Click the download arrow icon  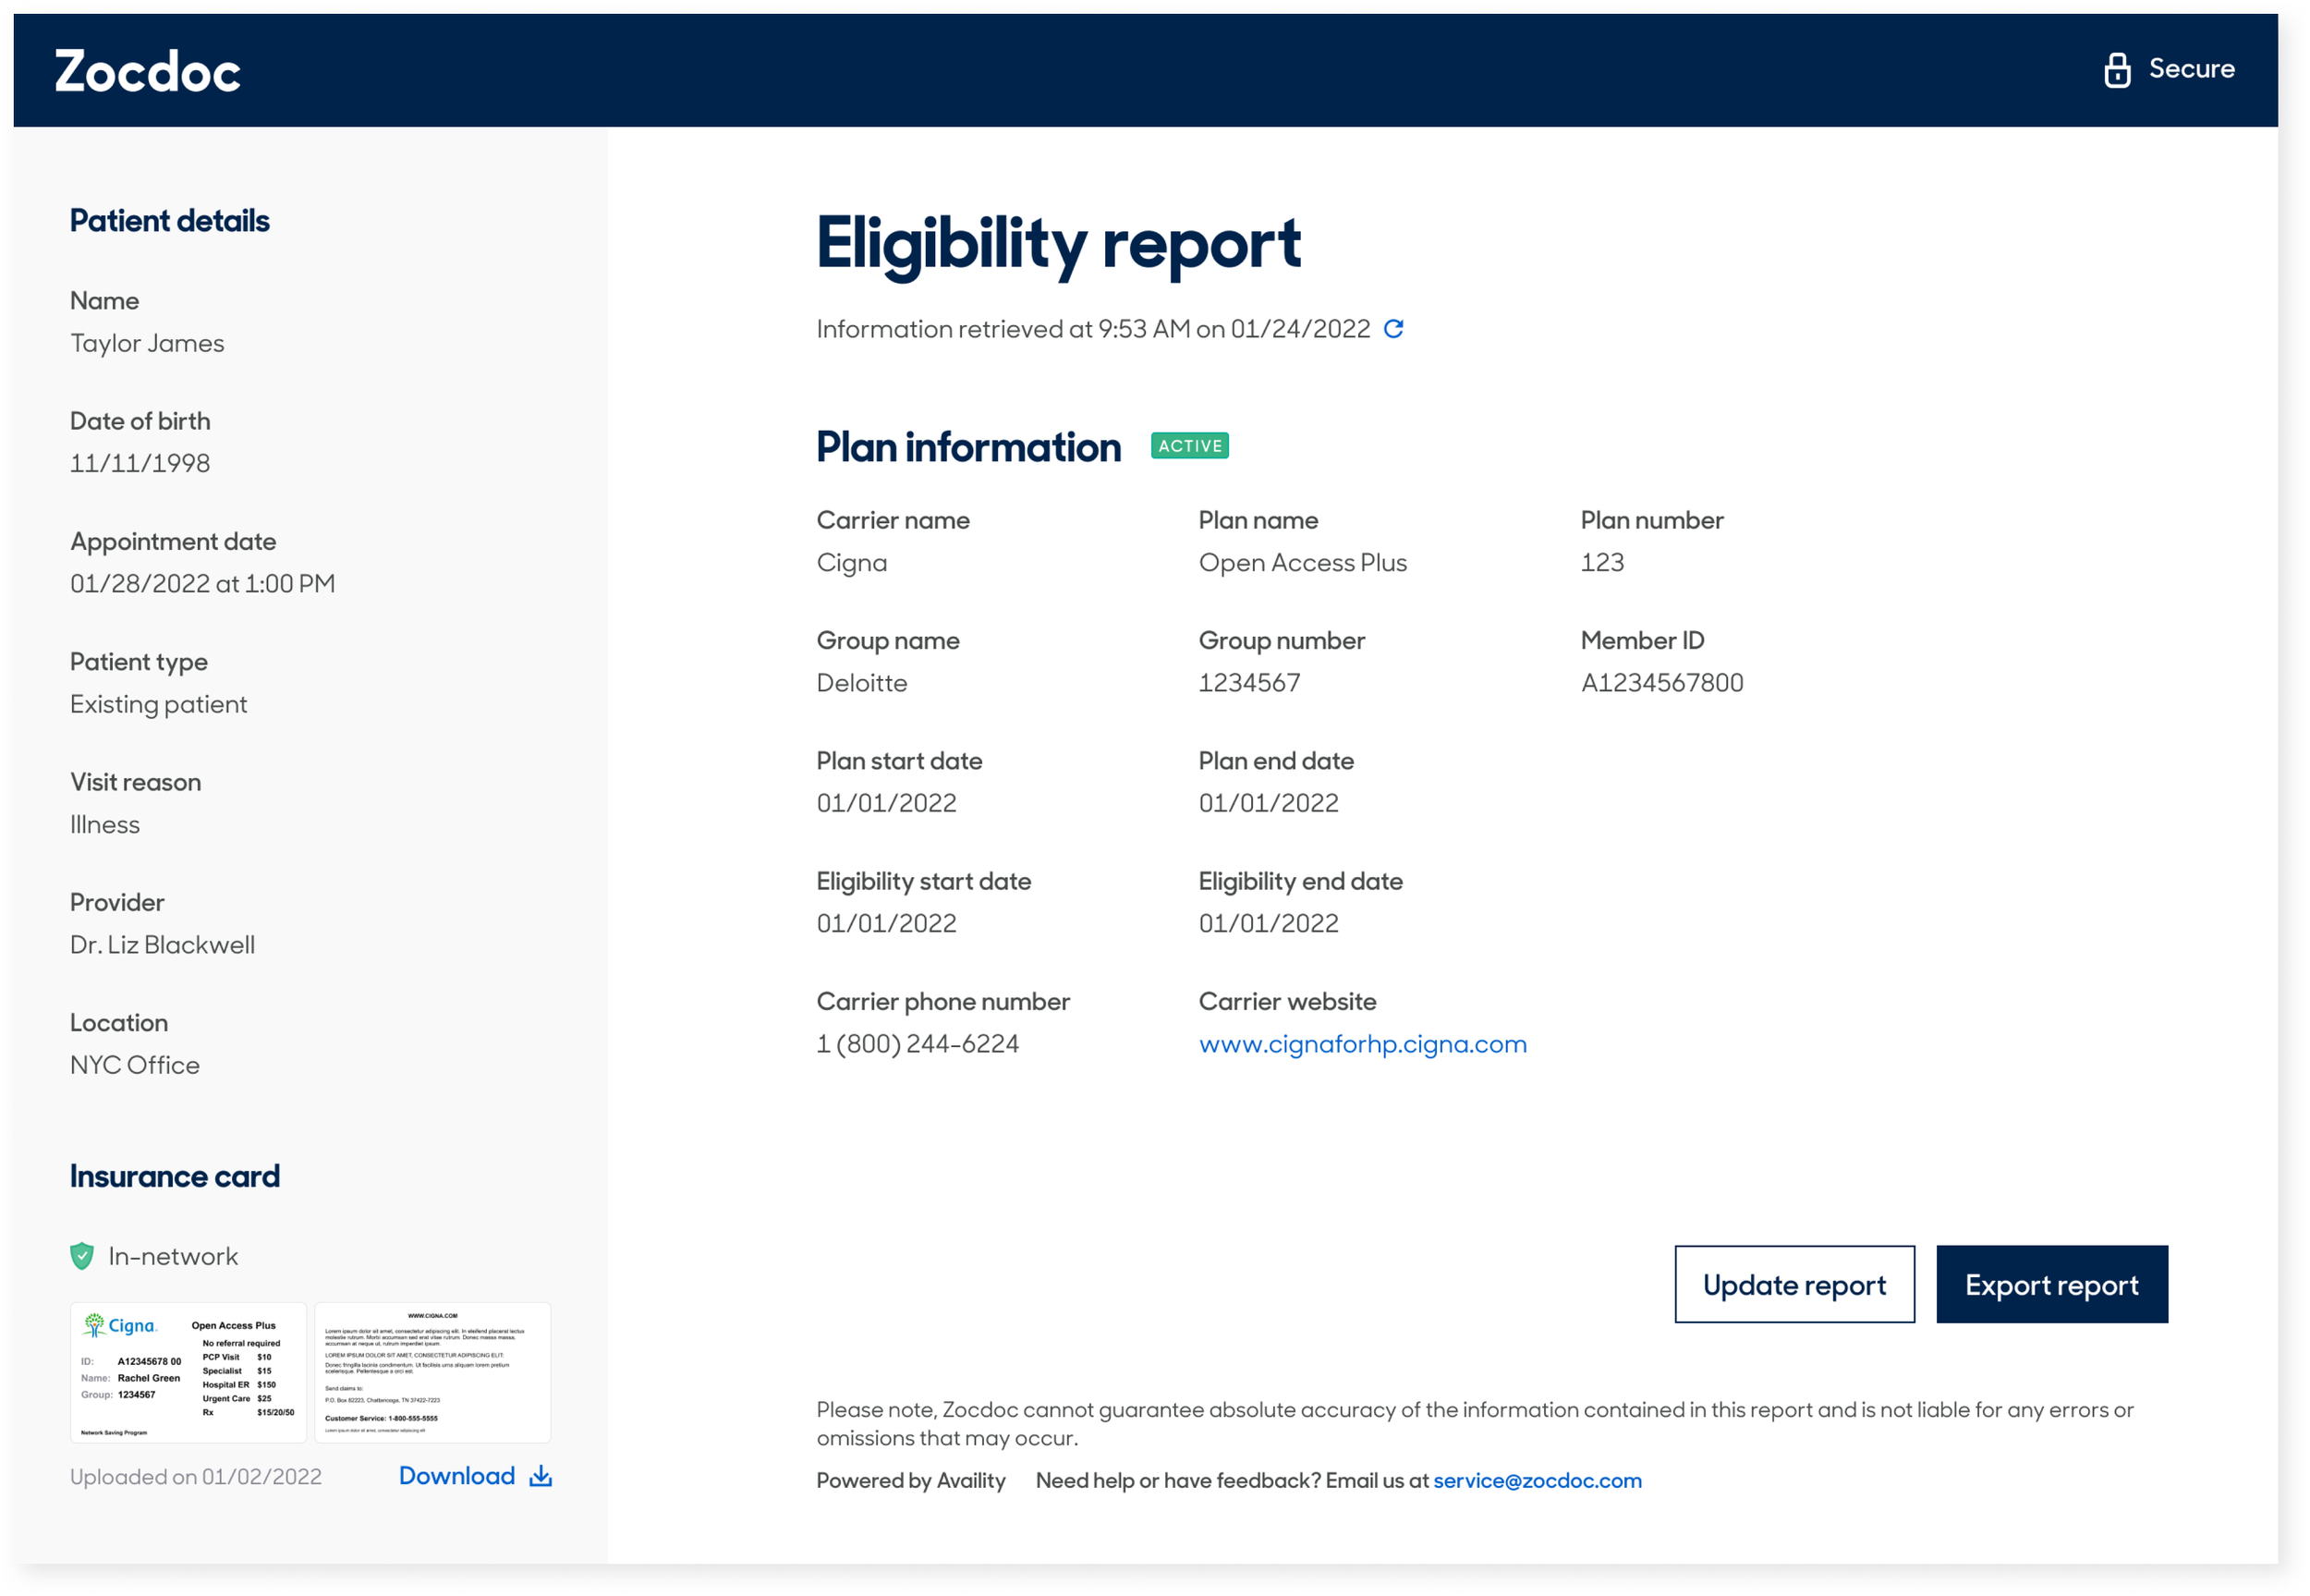click(x=541, y=1476)
